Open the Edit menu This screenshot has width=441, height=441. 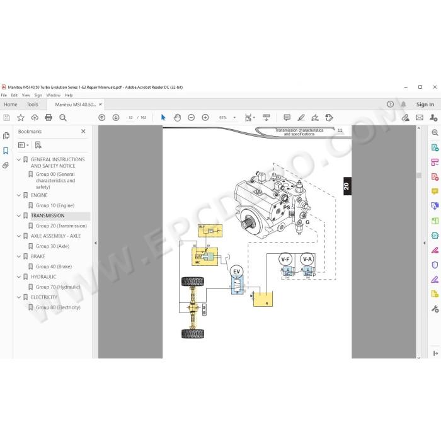(14, 95)
